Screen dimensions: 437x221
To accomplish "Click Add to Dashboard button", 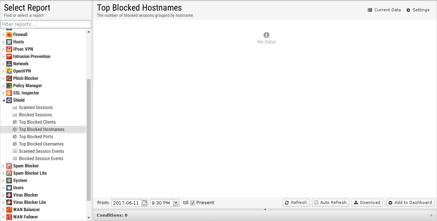I will tap(410, 203).
